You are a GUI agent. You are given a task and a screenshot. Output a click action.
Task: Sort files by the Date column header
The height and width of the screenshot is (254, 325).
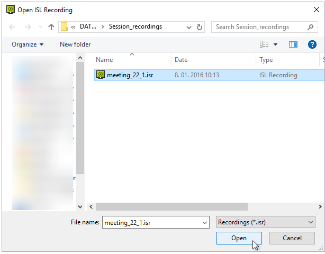tap(181, 60)
